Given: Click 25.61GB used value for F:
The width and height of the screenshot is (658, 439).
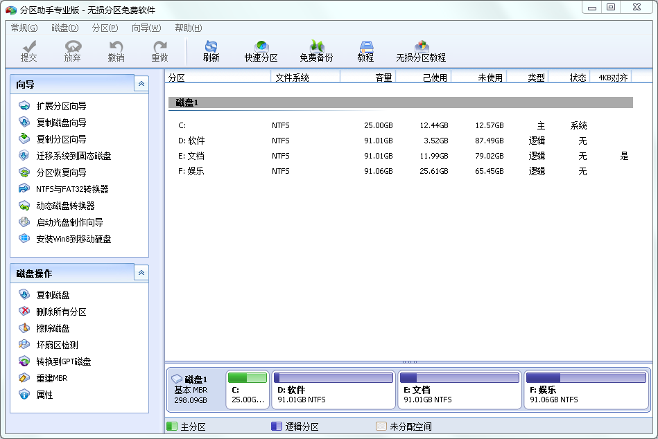Looking at the screenshot, I should click(x=434, y=171).
